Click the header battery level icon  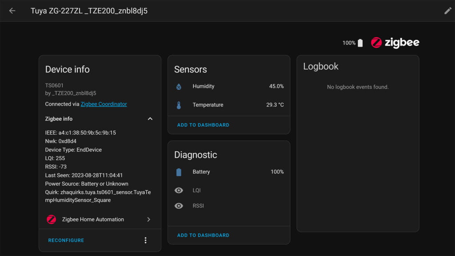point(360,43)
